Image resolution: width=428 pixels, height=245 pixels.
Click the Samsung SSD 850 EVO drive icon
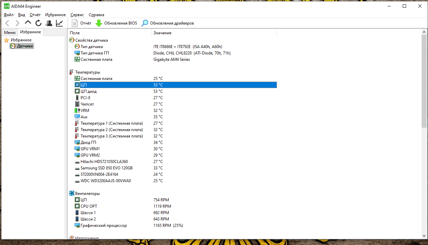tap(77, 168)
